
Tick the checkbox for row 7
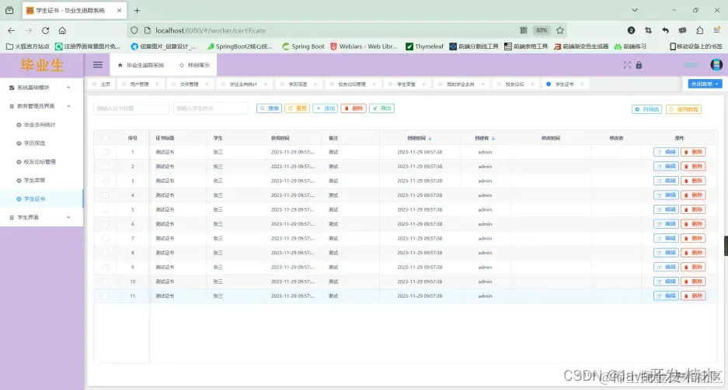pyautogui.click(x=106, y=239)
